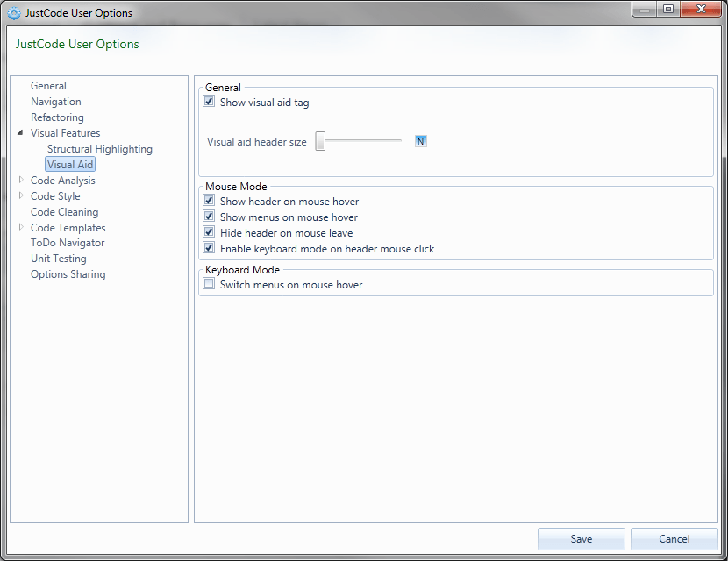
Task: Click the Mouse Mode group heading
Action: click(236, 187)
